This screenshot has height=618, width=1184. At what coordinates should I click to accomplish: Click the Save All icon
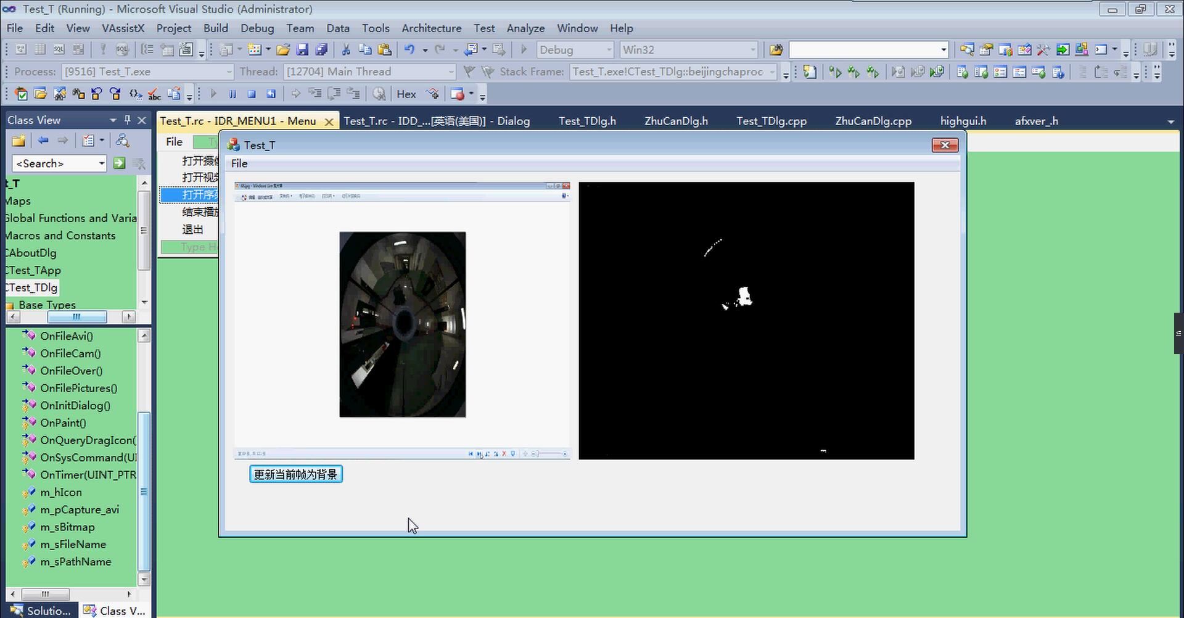click(321, 50)
